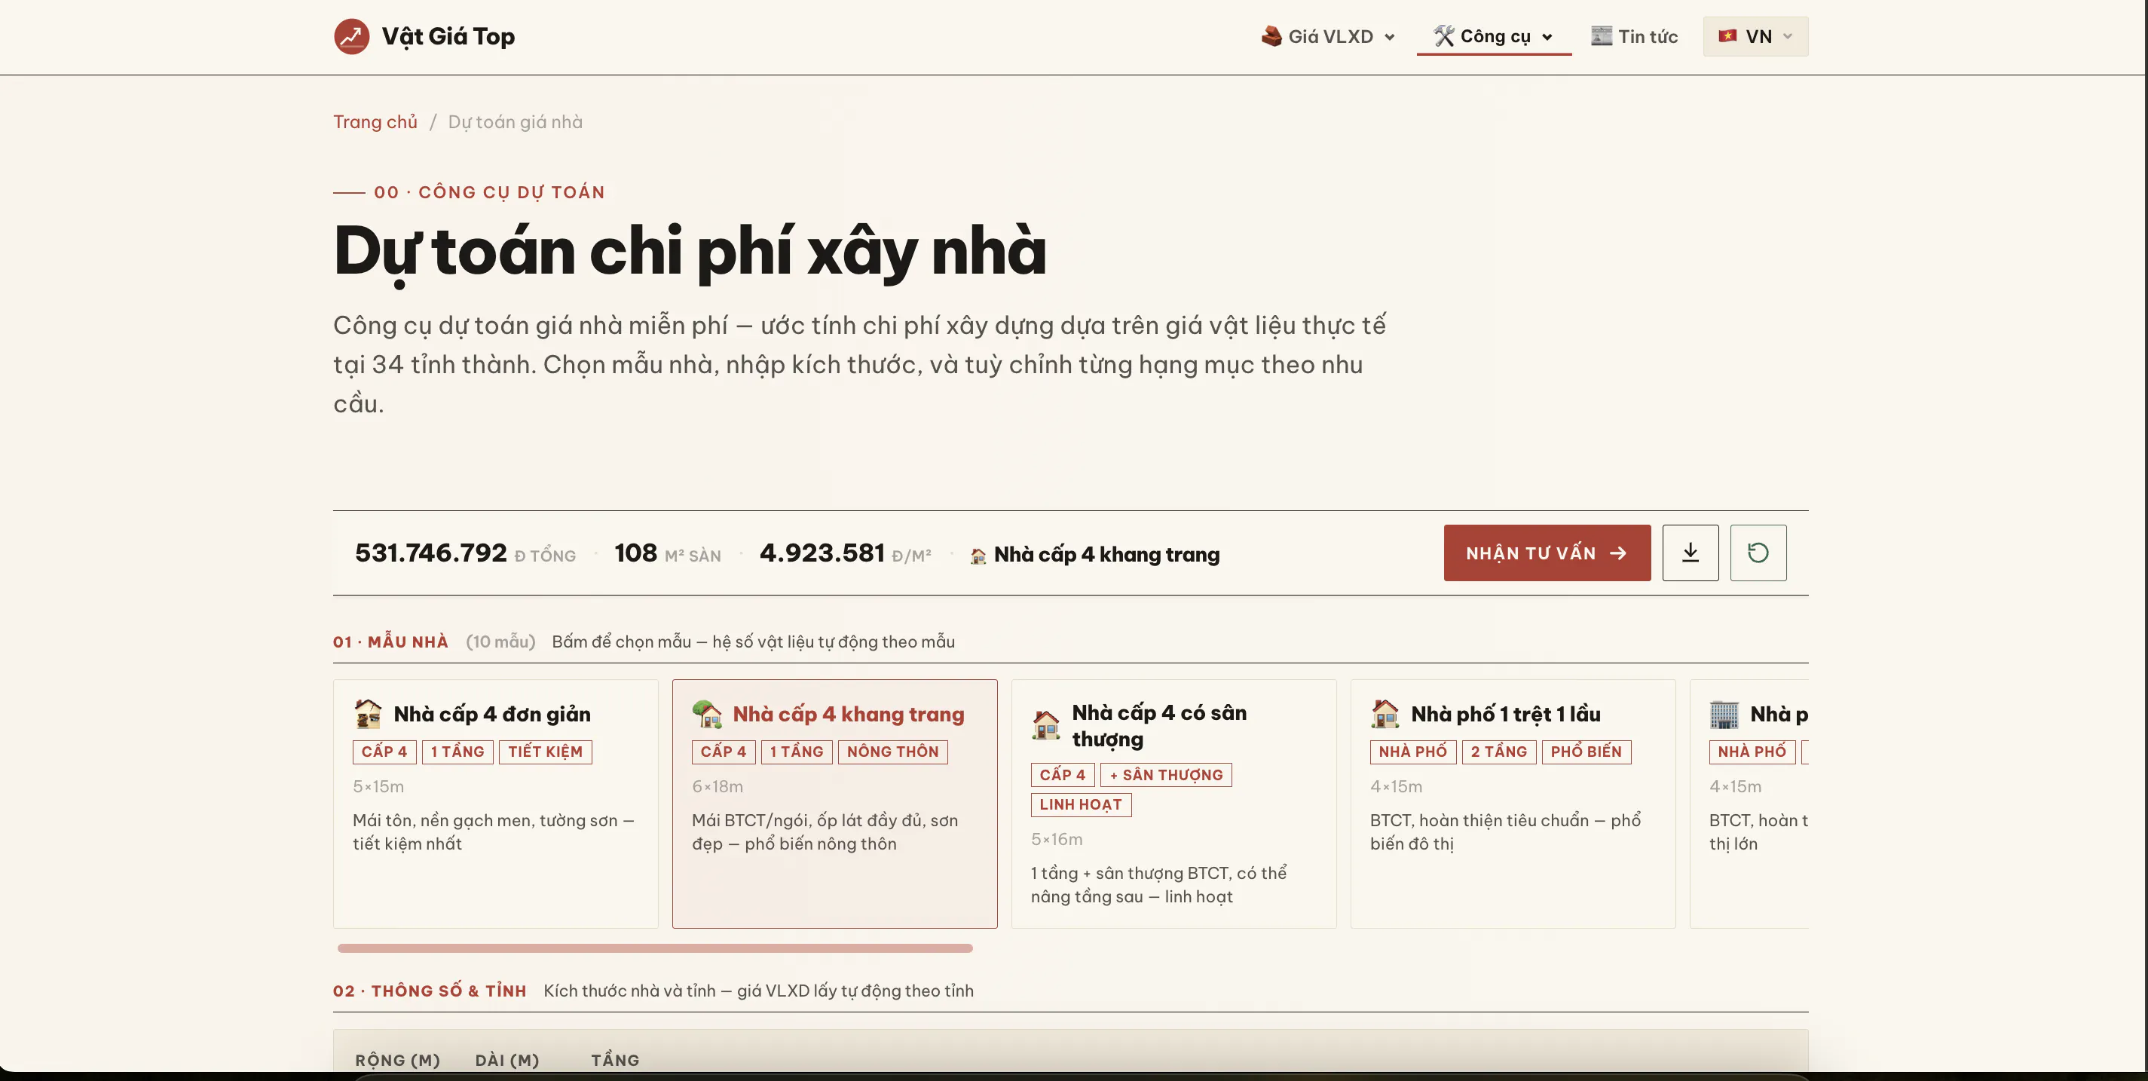Click the Phổ biến tag
Viewport: 2148px width, 1081px height.
pos(1586,752)
